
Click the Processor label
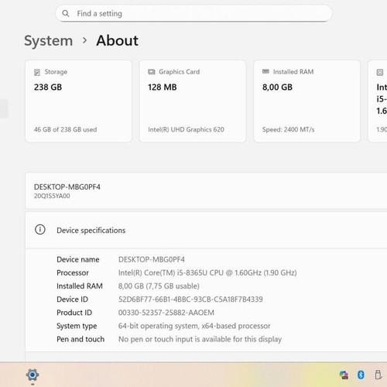pyautogui.click(x=73, y=272)
